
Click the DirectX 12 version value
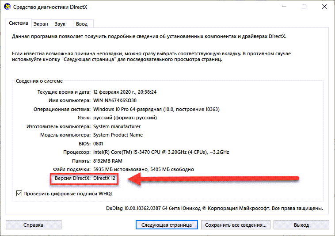[104, 178]
